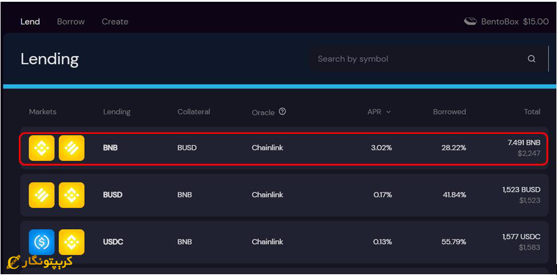557x276 pixels.
Task: Select the BNB lending asset name
Action: coord(110,148)
